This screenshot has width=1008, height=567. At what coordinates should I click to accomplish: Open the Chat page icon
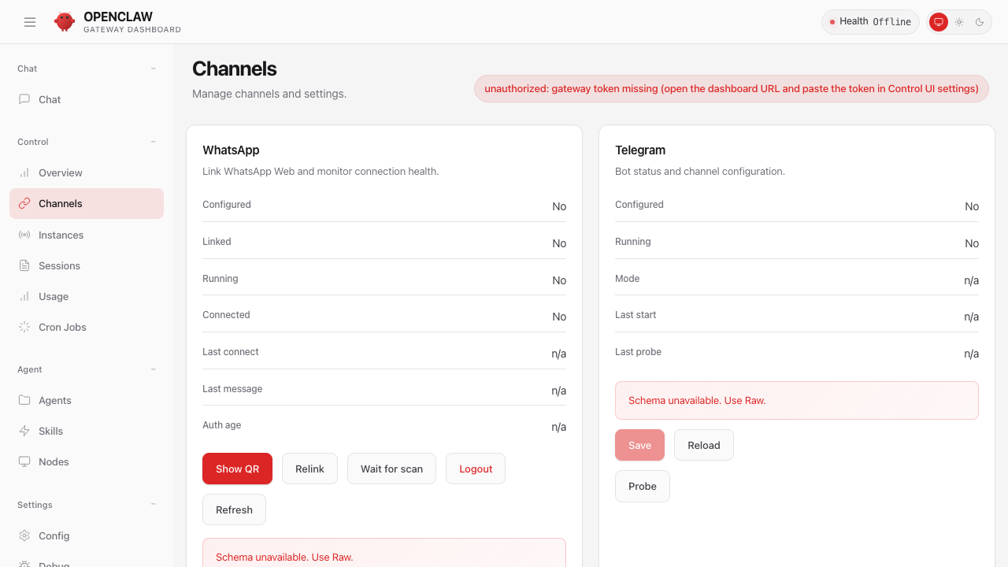pyautogui.click(x=24, y=99)
